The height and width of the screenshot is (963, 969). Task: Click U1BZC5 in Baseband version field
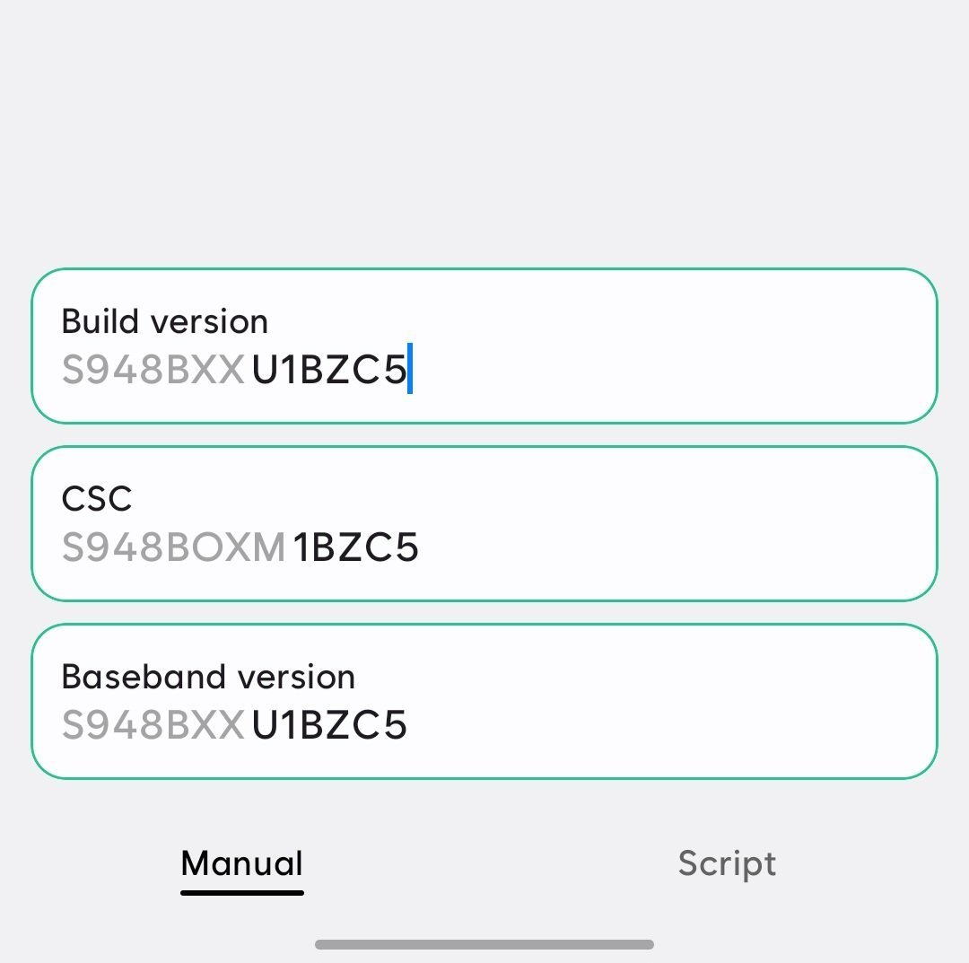[327, 723]
